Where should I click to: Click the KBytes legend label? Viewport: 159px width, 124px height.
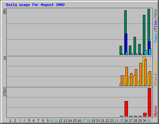(x=155, y=111)
